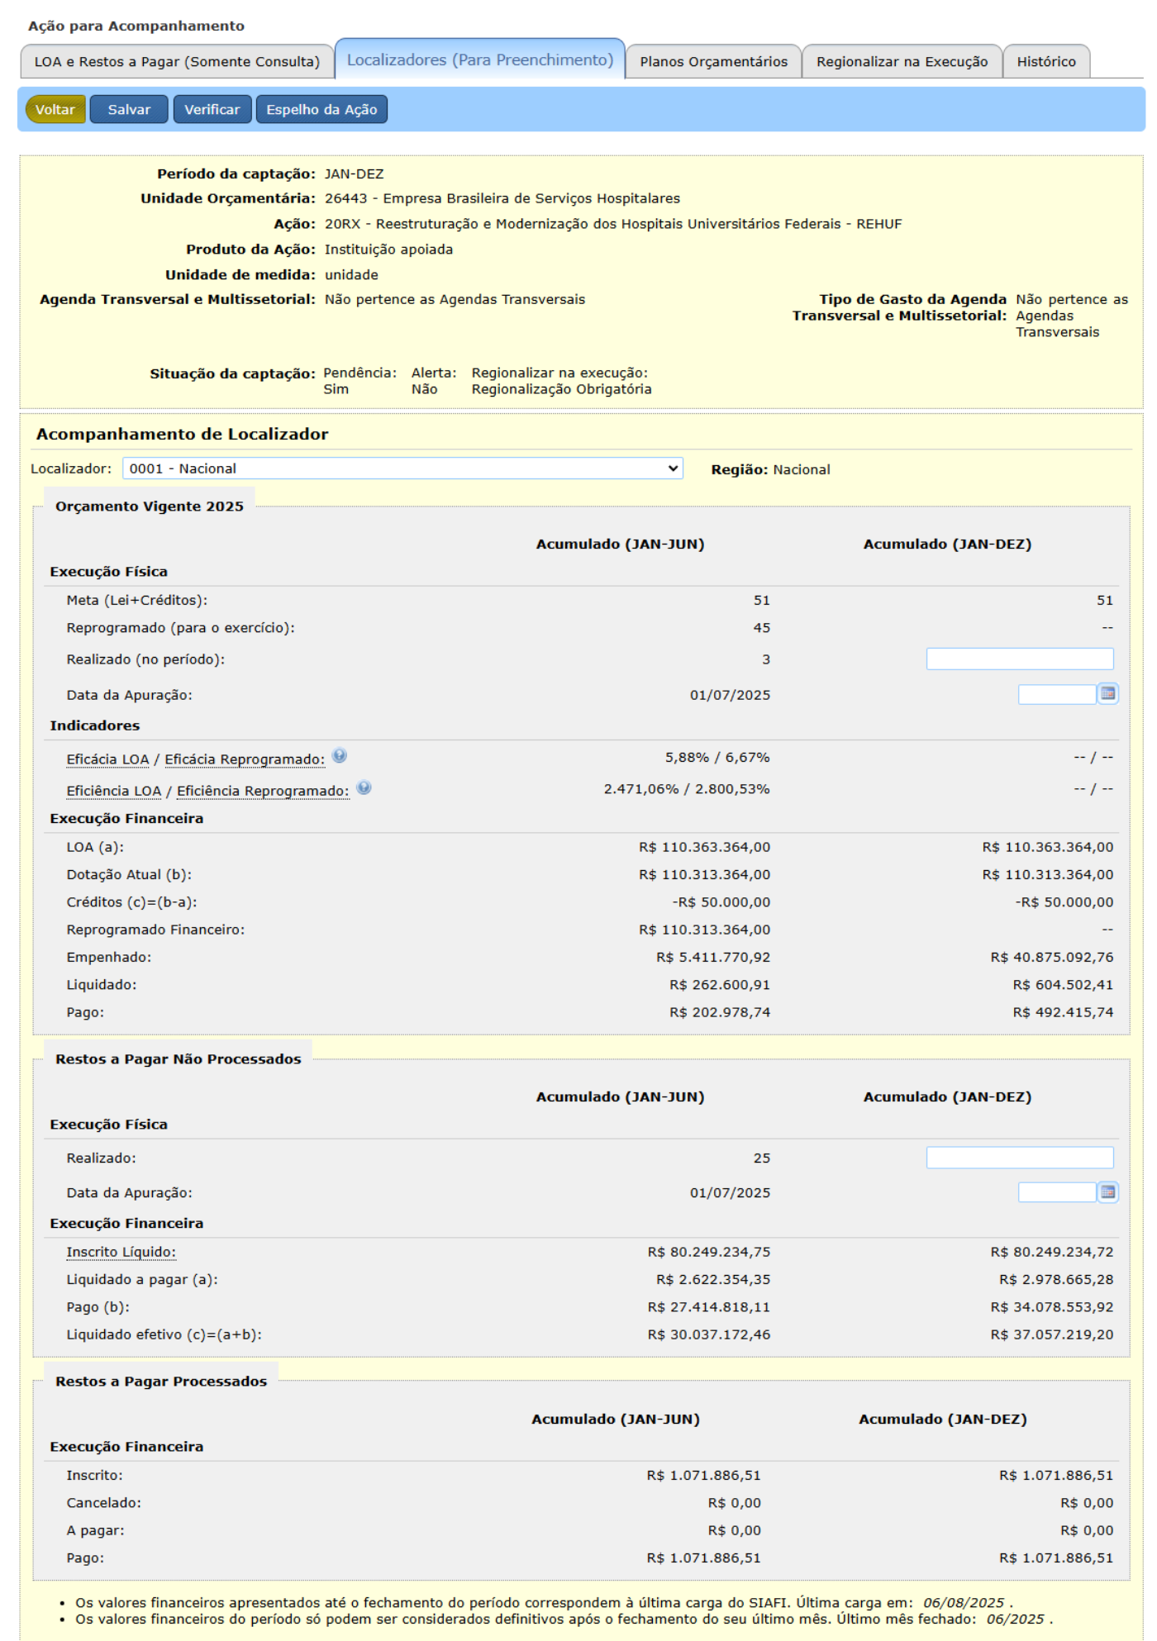Open Espelho da Ação
Screen dimensions: 1157x1641
pos(321,109)
